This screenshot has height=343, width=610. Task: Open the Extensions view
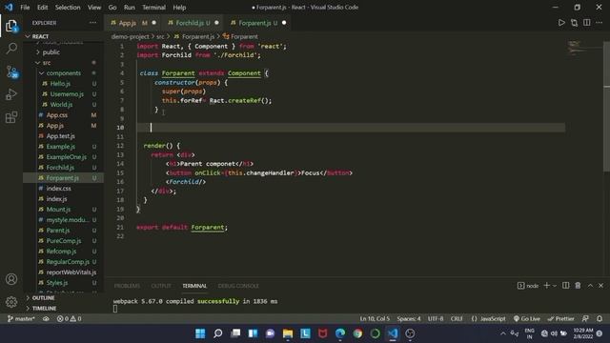pos(11,117)
